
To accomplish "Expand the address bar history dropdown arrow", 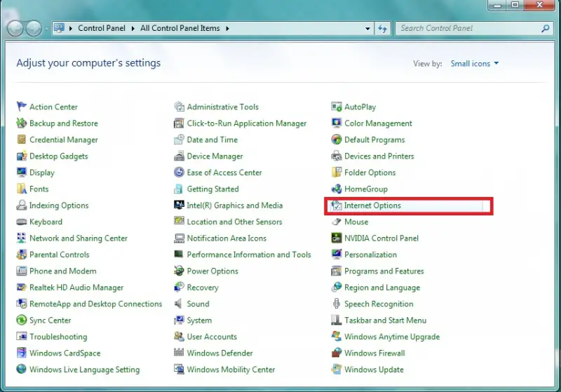I will pyautogui.click(x=367, y=29).
